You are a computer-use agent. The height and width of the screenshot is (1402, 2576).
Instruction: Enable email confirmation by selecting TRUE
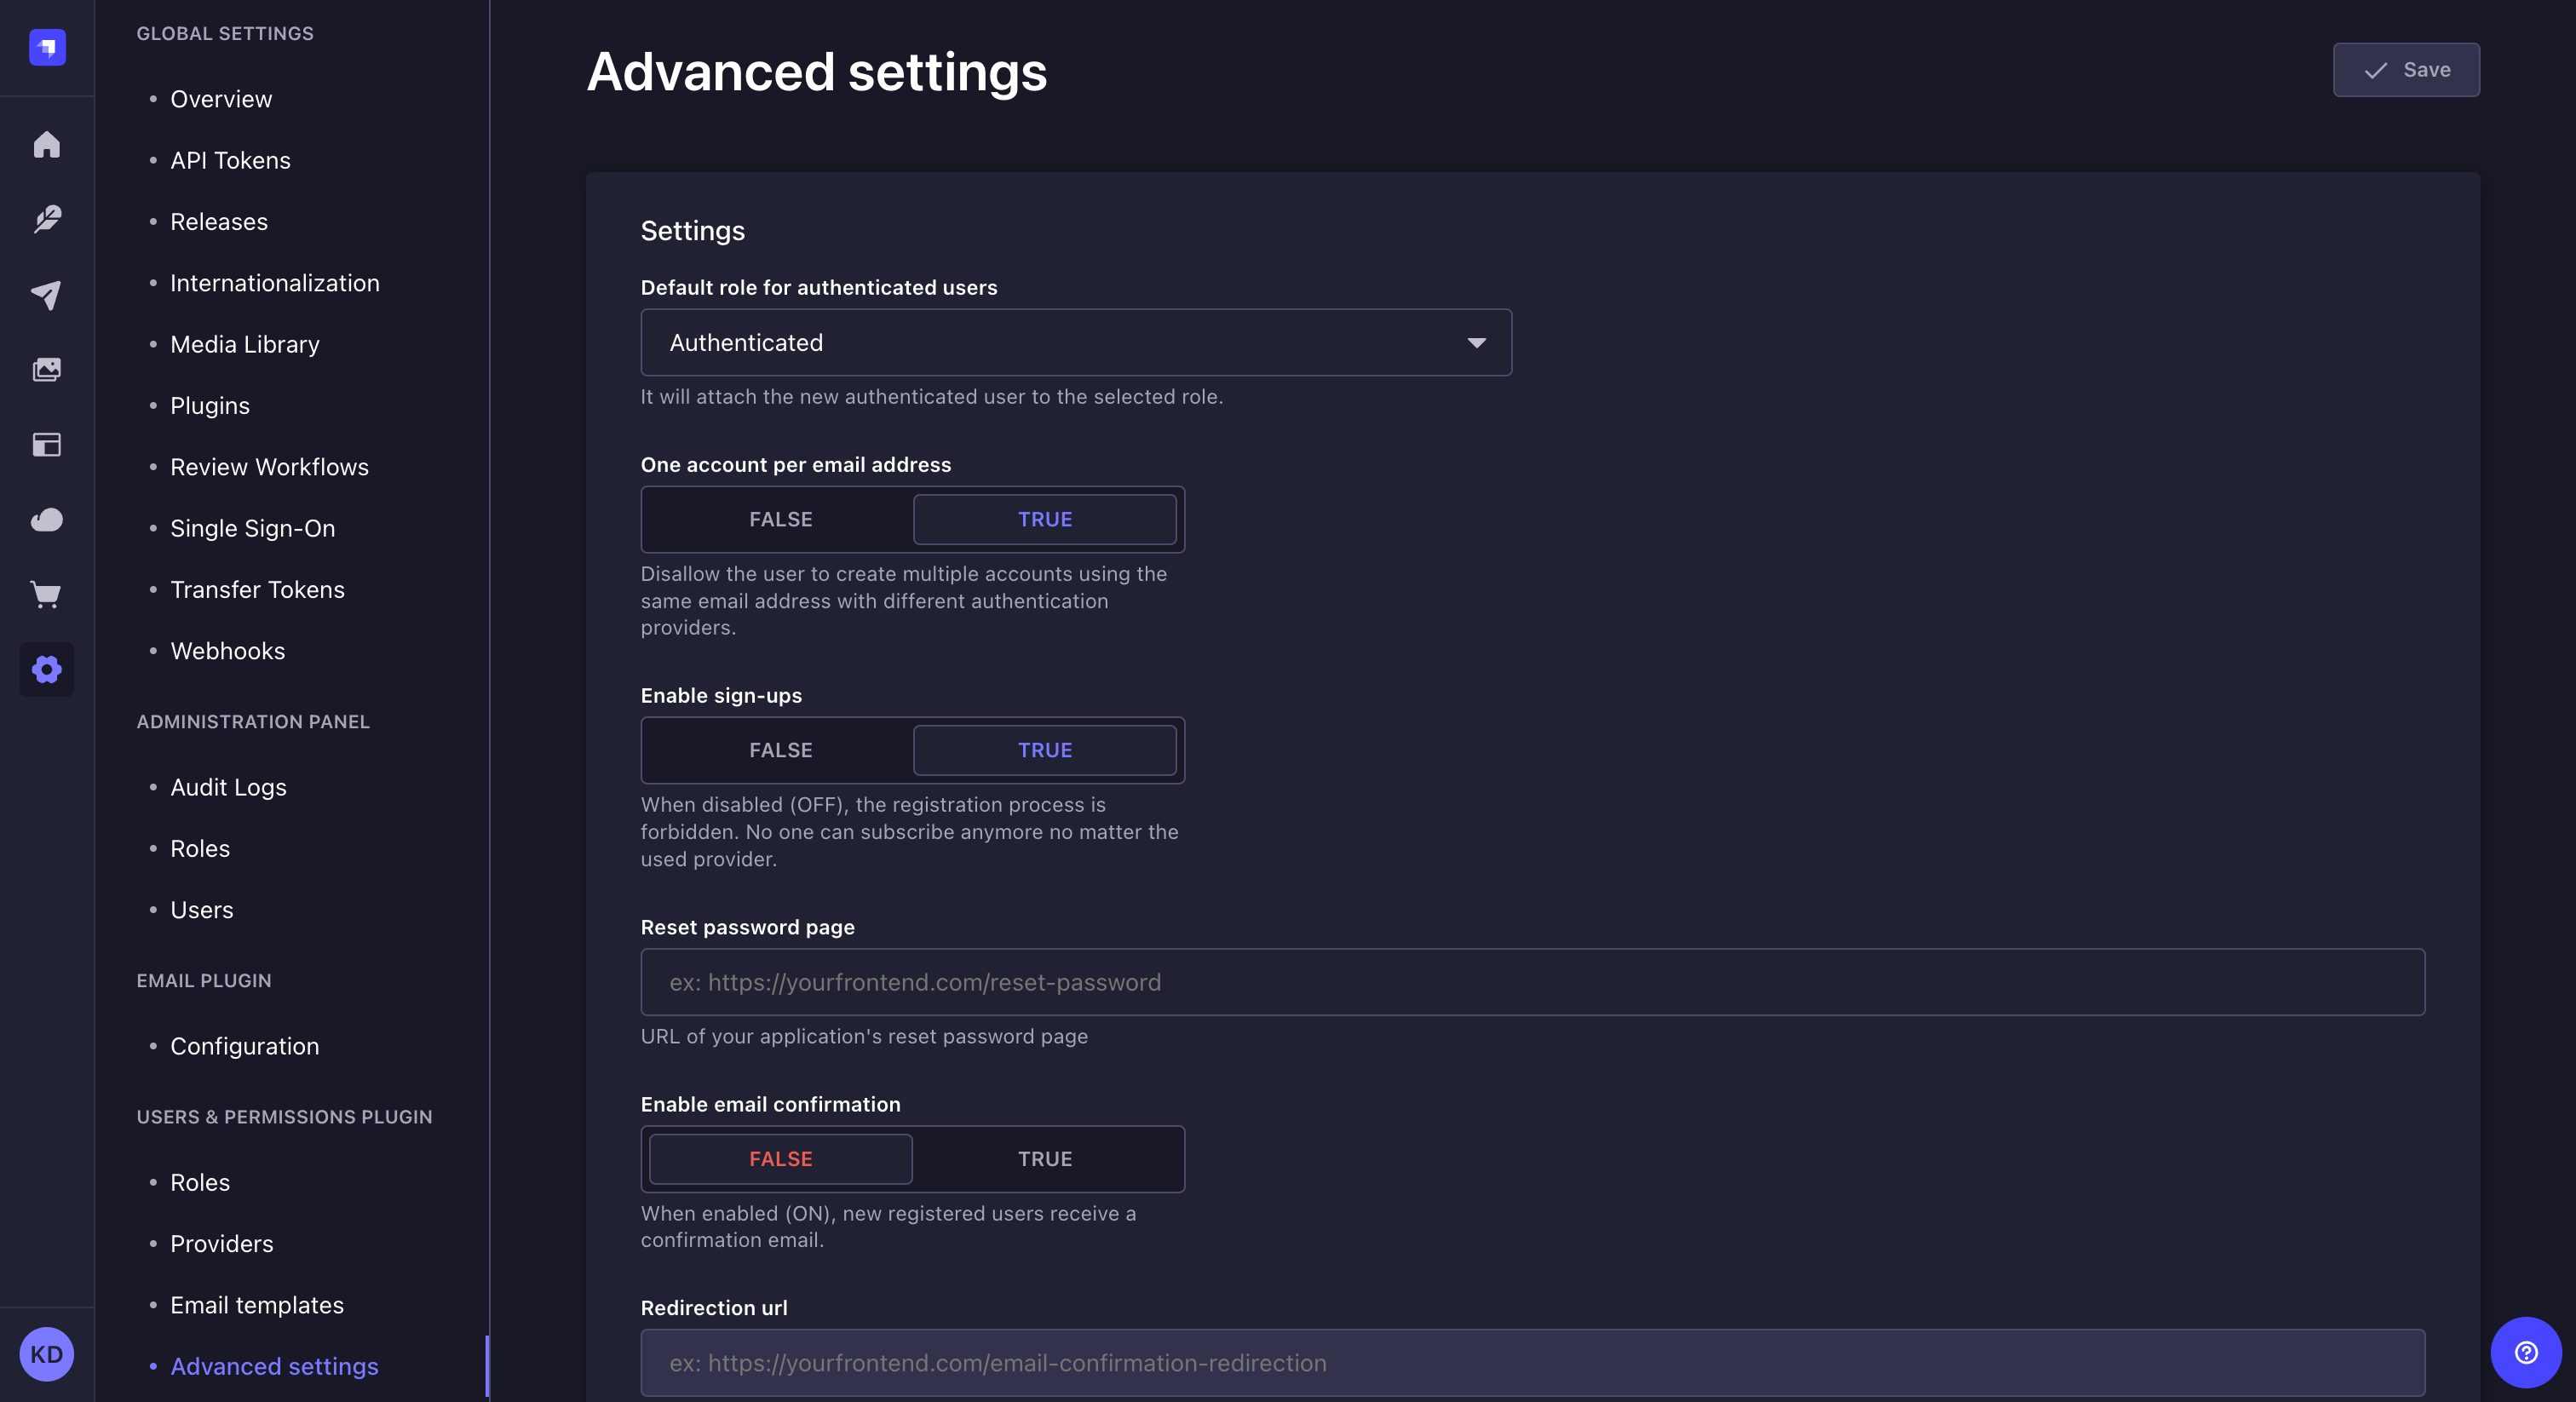click(1045, 1159)
